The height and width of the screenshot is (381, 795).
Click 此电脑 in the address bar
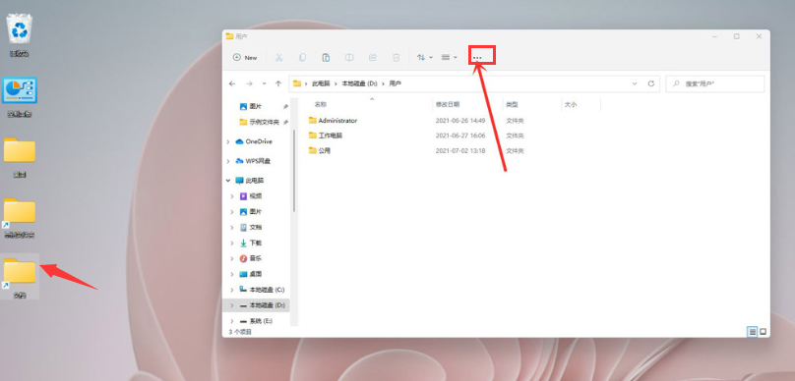tap(321, 84)
